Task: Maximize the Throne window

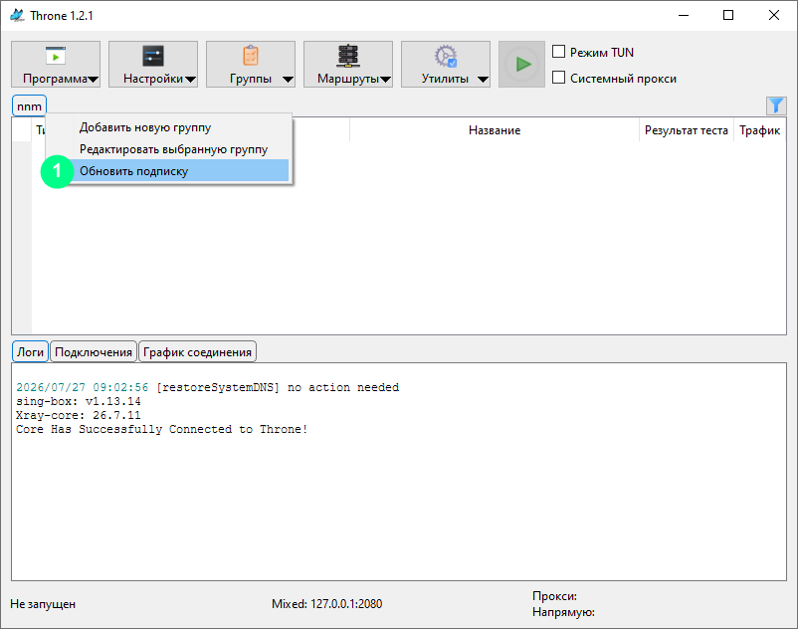Action: (728, 15)
